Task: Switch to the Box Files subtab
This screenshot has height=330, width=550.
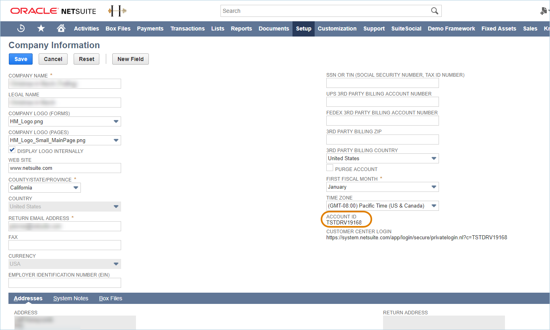Action: 111,298
